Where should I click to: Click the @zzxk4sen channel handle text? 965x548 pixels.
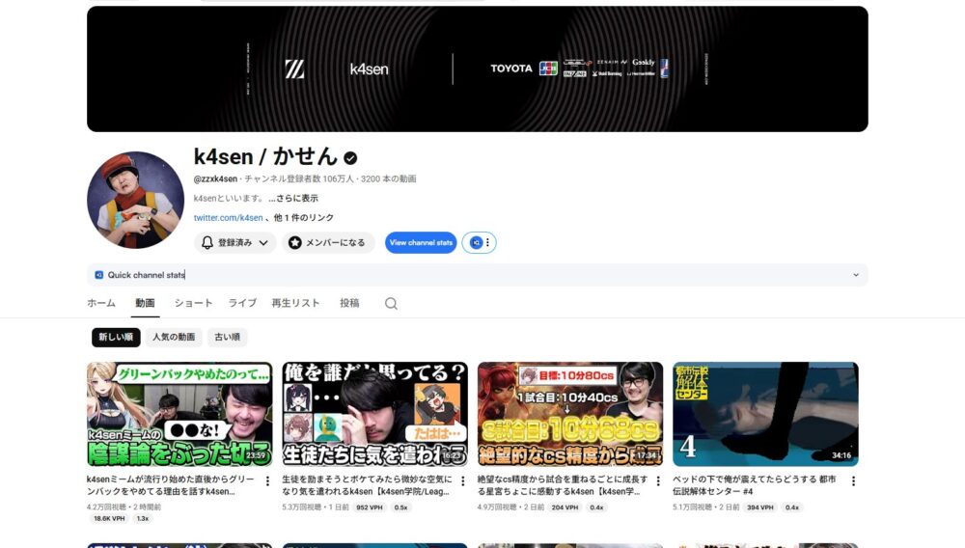(215, 179)
